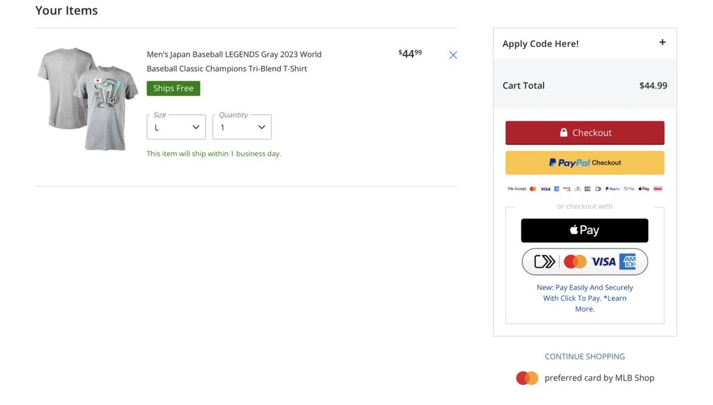
Task: Open the Size dropdown showing L
Action: tap(176, 127)
